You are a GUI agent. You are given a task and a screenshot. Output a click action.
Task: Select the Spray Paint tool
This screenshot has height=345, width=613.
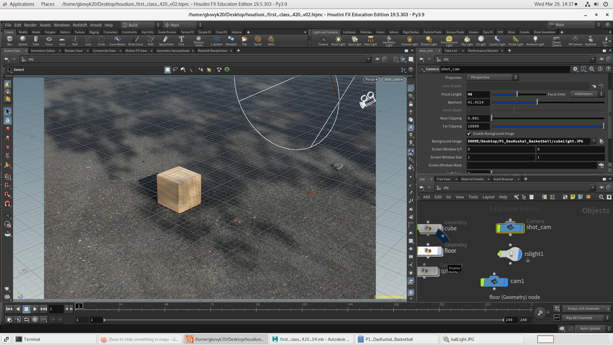pyautogui.click(x=166, y=41)
